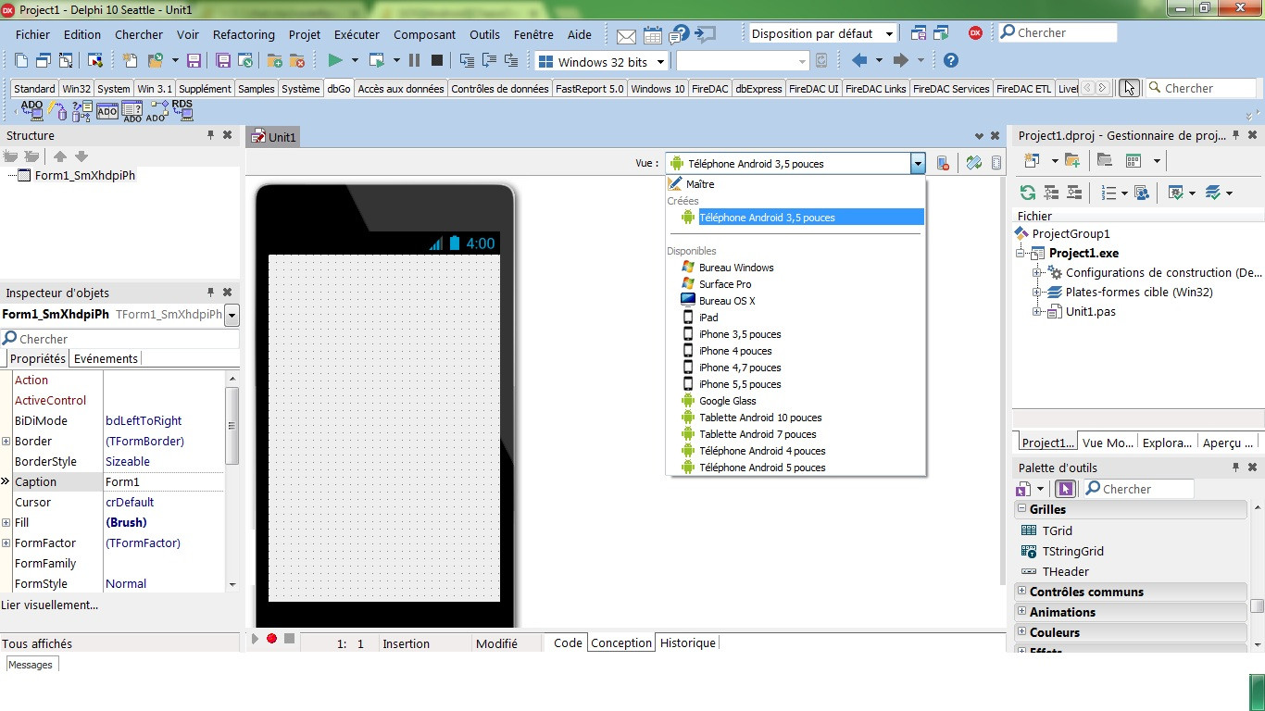Screen dimensions: 1265x711
Task: Click the Caption value field Form1
Action: pyautogui.click(x=164, y=481)
